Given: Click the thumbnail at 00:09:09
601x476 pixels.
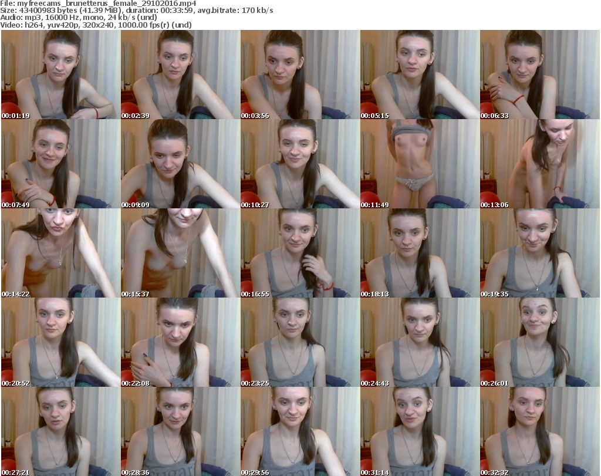Looking at the screenshot, I should click(180, 164).
